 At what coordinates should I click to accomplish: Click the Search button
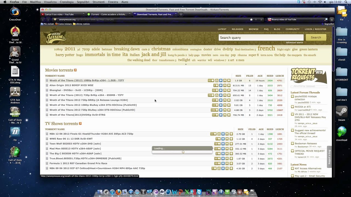(x=316, y=37)
